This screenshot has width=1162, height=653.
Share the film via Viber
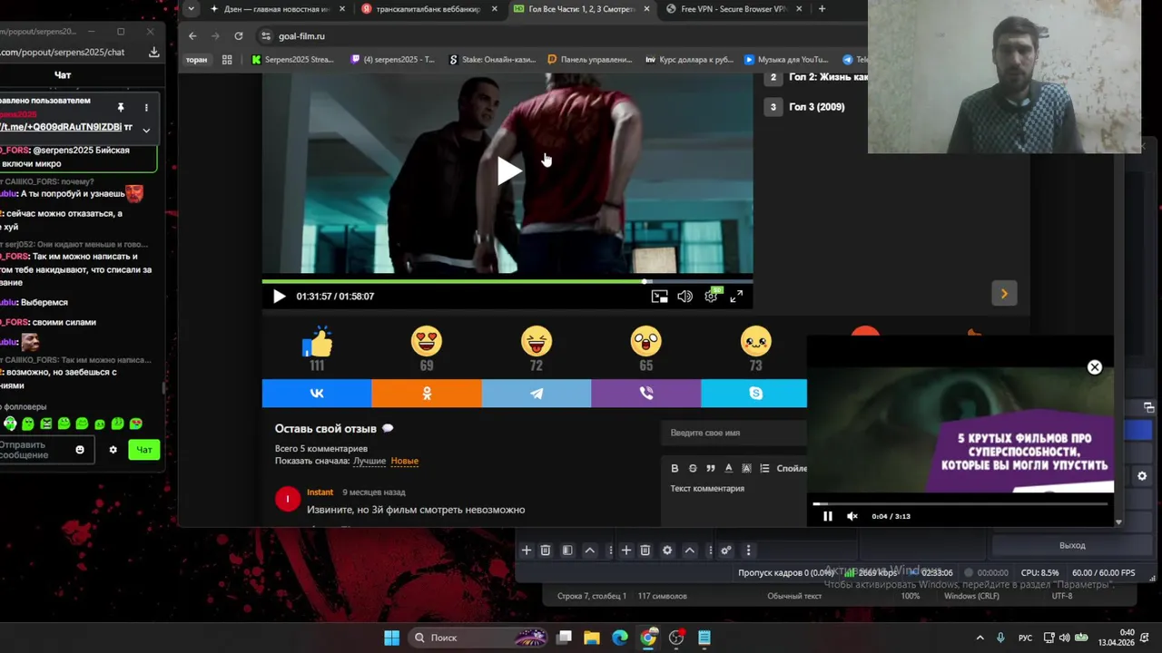[645, 394]
